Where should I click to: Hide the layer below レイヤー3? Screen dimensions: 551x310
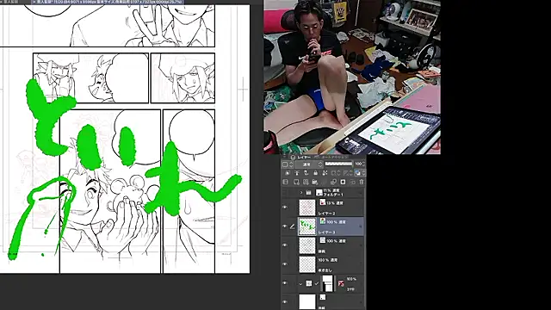coord(285,245)
